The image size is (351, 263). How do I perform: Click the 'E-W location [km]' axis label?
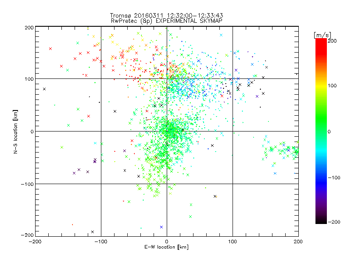pos(166,247)
